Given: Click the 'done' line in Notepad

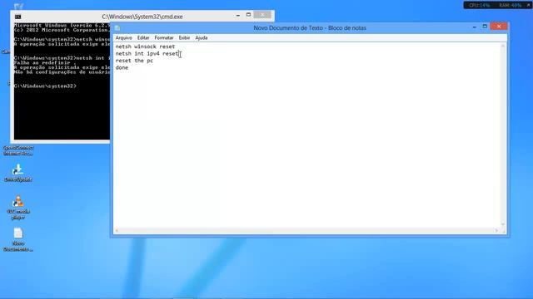Looking at the screenshot, I should click(x=122, y=68).
